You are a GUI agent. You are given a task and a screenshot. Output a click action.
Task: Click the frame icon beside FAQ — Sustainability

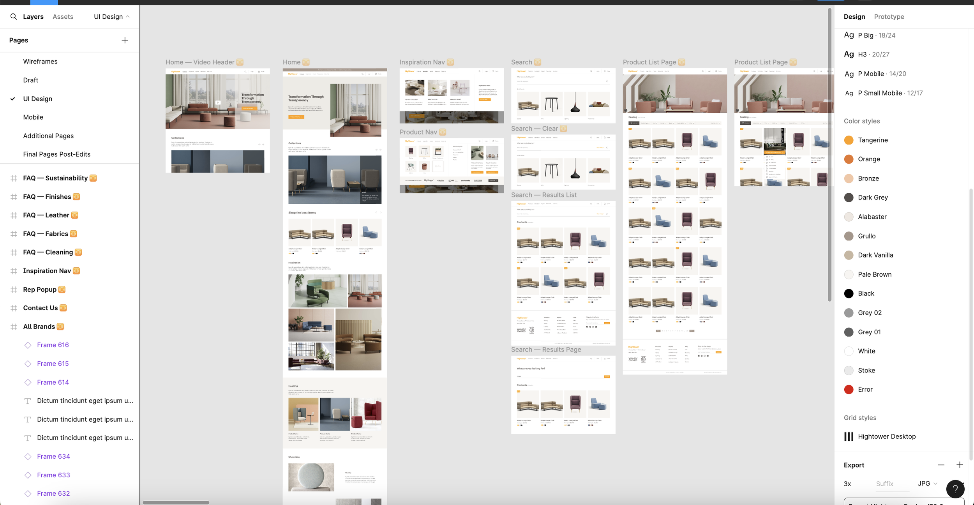tap(14, 178)
